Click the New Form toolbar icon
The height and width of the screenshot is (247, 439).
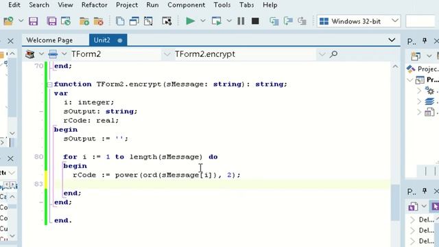(x=167, y=21)
